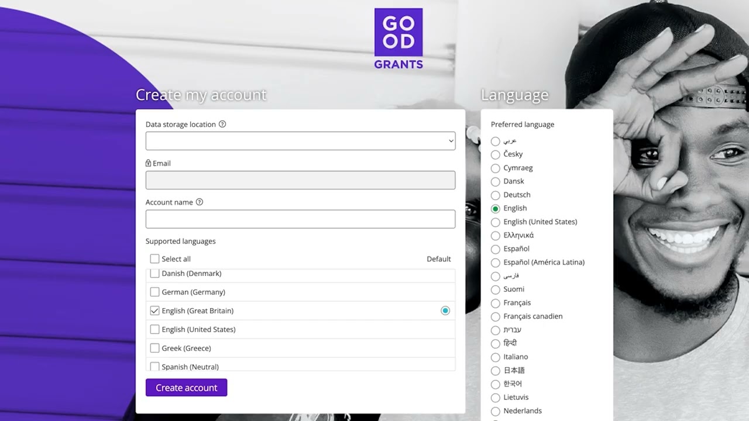Open the Account name help icon
The image size is (749, 421).
coord(200,202)
